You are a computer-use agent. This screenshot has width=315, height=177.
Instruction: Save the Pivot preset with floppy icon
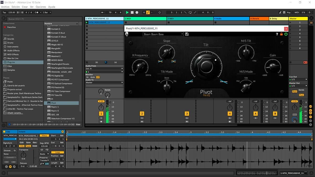click(x=187, y=34)
